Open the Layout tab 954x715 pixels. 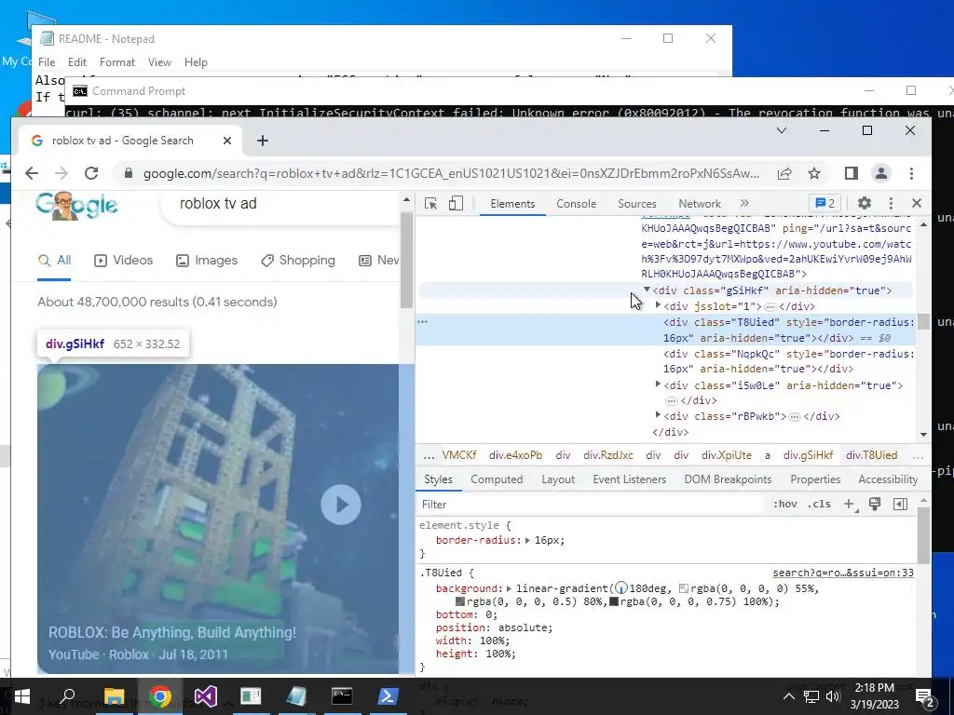[558, 479]
